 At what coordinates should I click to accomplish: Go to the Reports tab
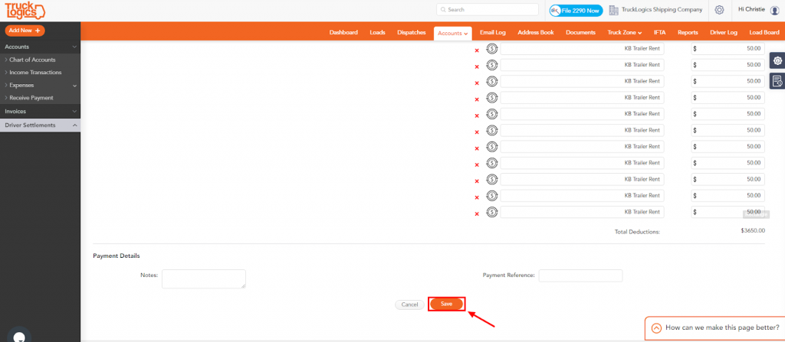click(x=688, y=32)
